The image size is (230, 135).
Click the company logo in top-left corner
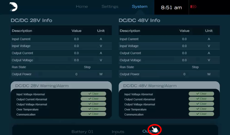pos(14,7)
